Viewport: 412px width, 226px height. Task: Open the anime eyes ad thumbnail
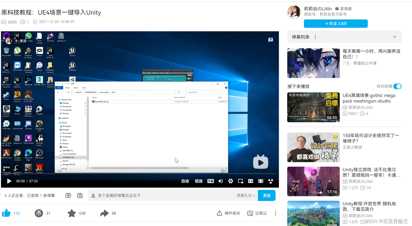(x=313, y=63)
